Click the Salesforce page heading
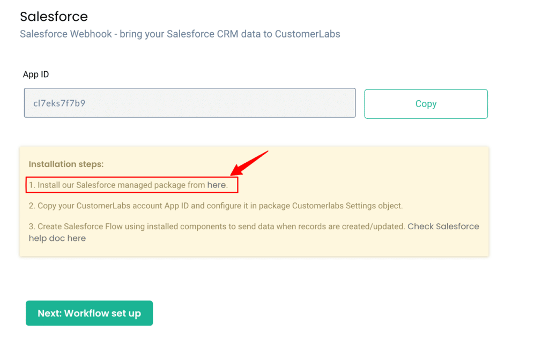 pos(54,17)
